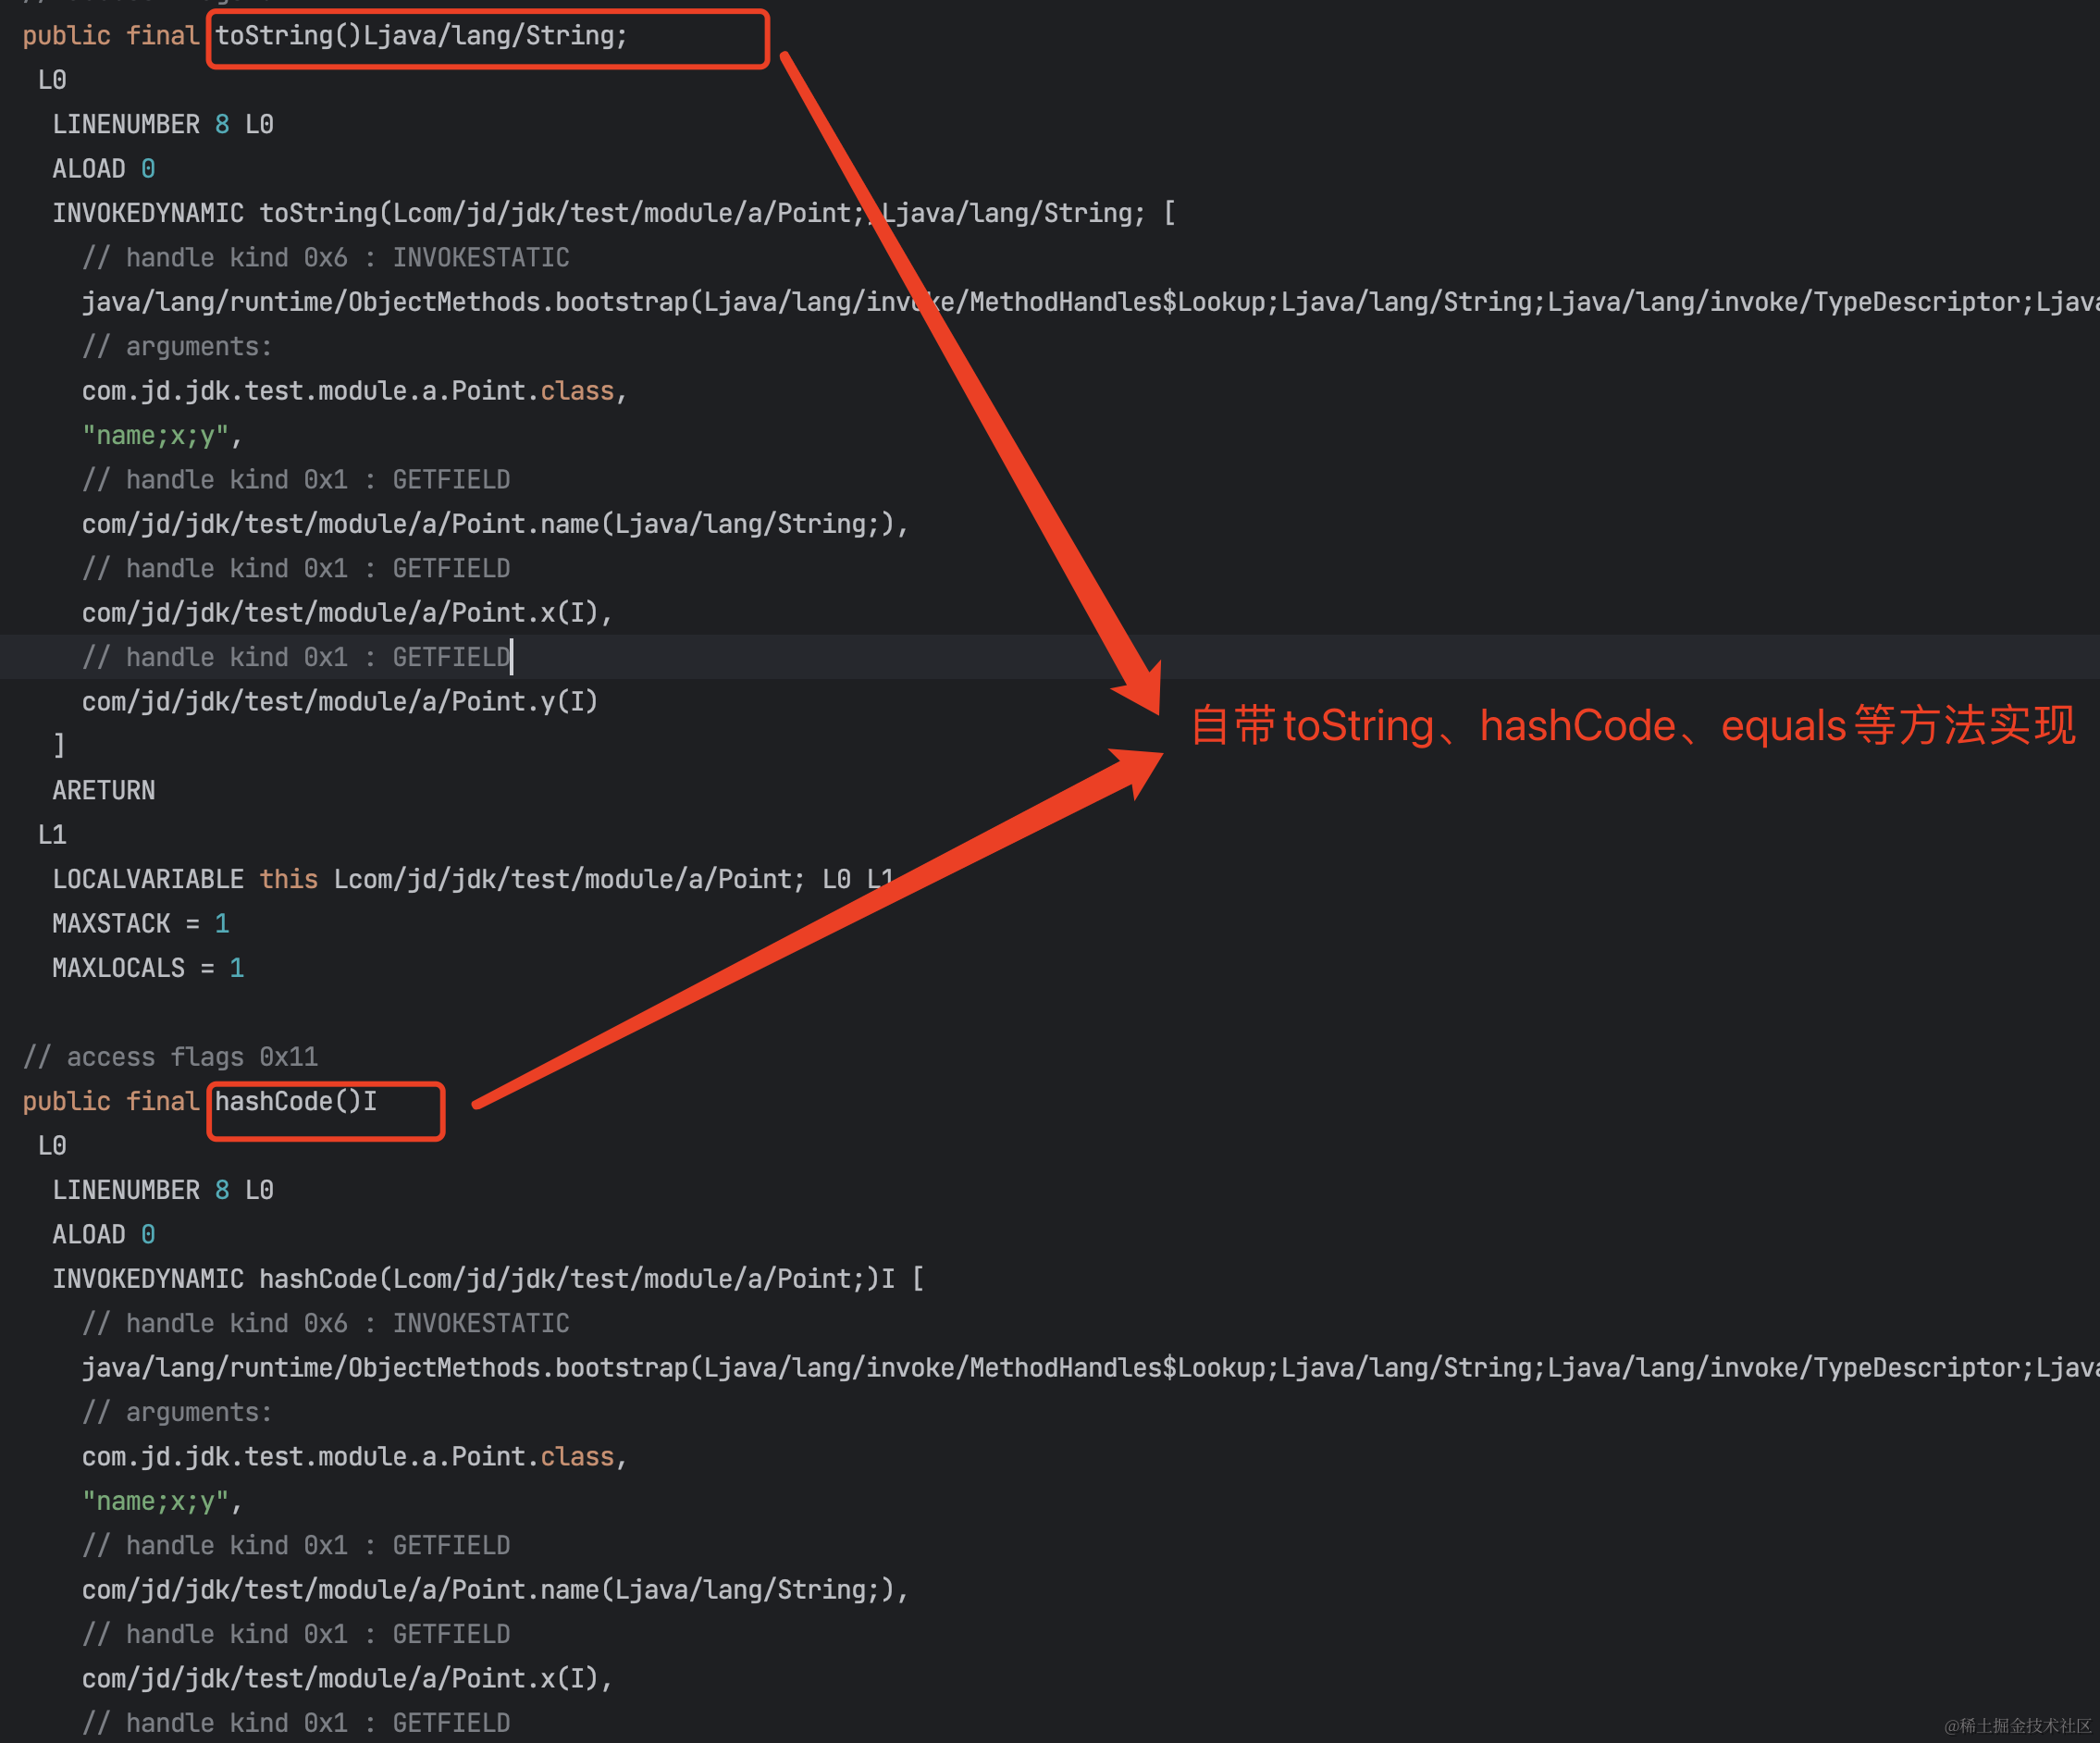This screenshot has height=1743, width=2100.
Task: Click the INVOKEDYNAMIC hashCode instruction line
Action: pos(488,1279)
